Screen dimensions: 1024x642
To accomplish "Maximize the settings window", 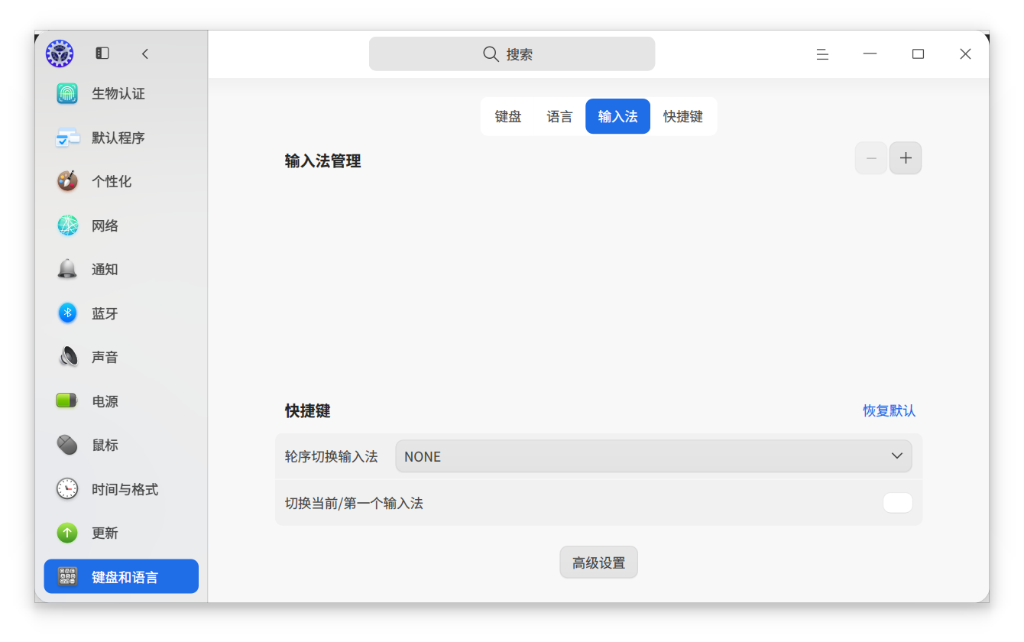I will click(x=918, y=54).
